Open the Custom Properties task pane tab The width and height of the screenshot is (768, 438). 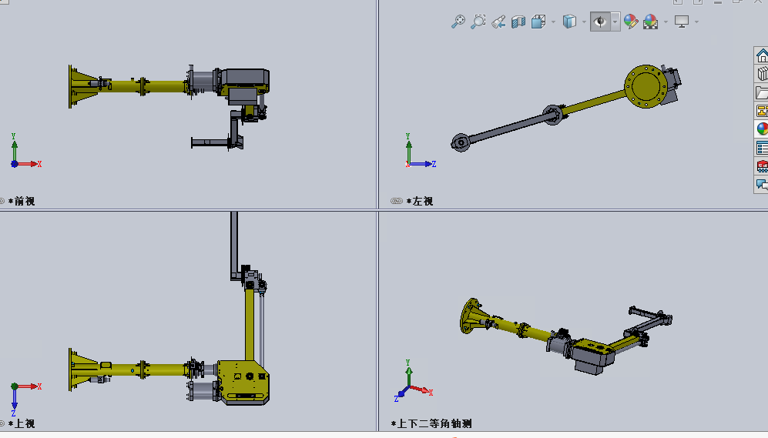(762, 147)
